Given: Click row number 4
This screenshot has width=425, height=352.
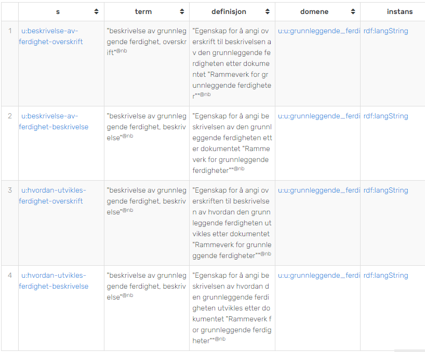Looking at the screenshot, I should point(10,275).
